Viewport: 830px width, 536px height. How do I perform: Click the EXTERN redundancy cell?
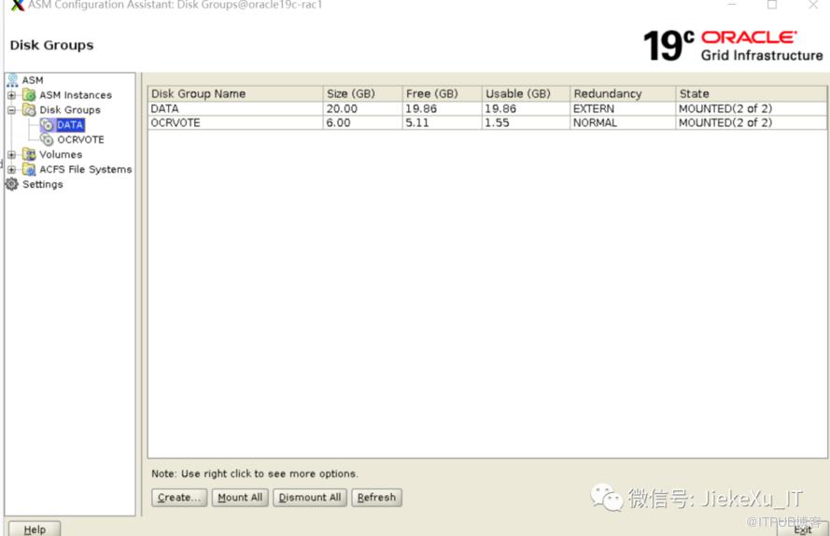[623, 108]
